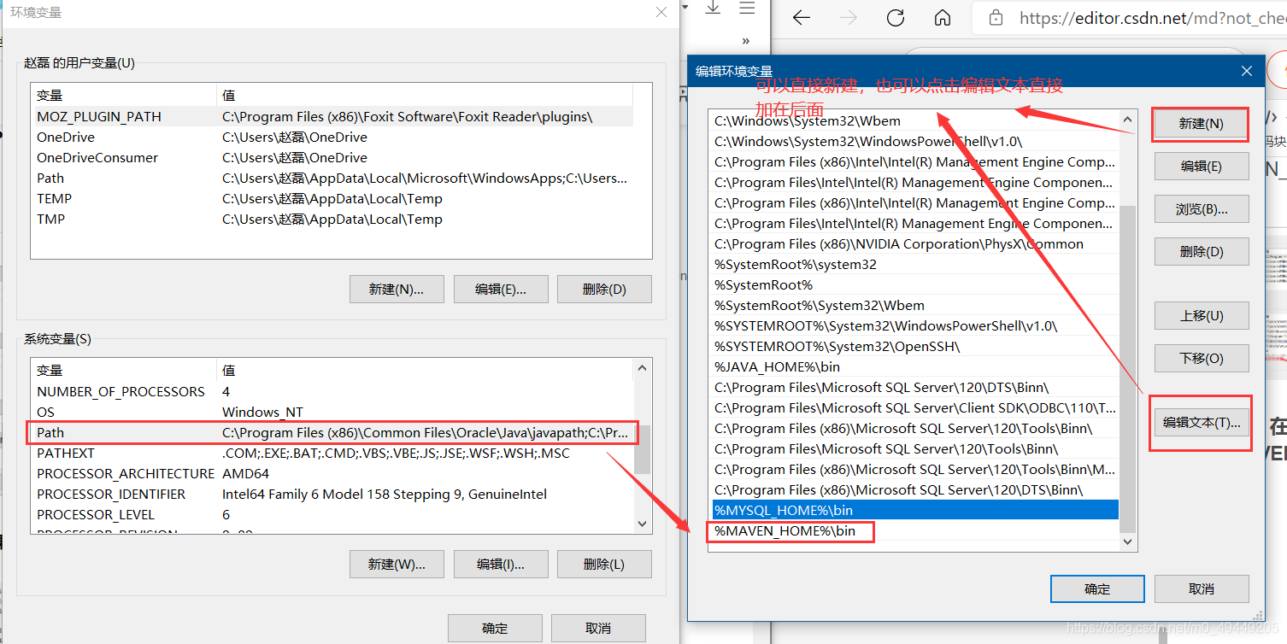The height and width of the screenshot is (644, 1287).
Task: Select %MYSQL_HOME%\bin path entry
Action: (x=914, y=511)
